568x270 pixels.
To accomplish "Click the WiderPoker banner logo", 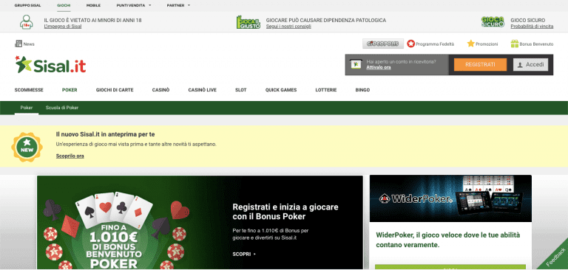I will [416, 198].
